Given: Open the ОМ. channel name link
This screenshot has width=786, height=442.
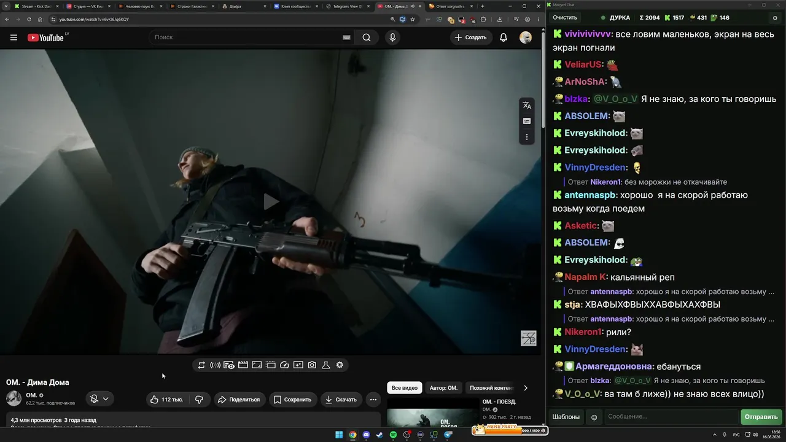Looking at the screenshot, I should click(x=32, y=395).
